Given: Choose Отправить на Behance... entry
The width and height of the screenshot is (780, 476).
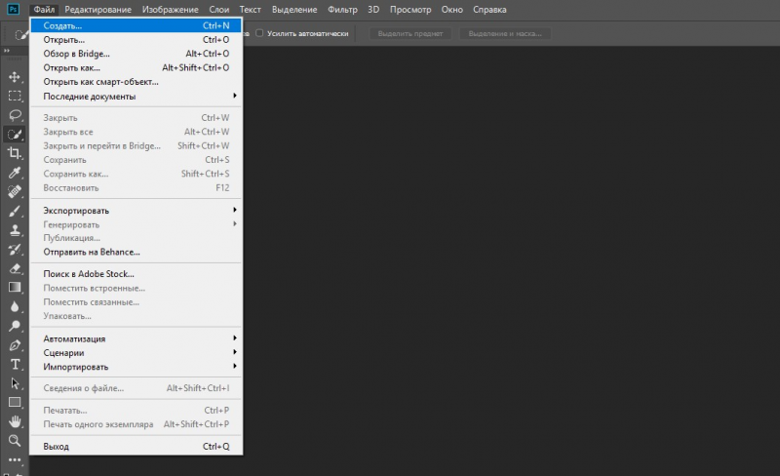Looking at the screenshot, I should (136, 252).
